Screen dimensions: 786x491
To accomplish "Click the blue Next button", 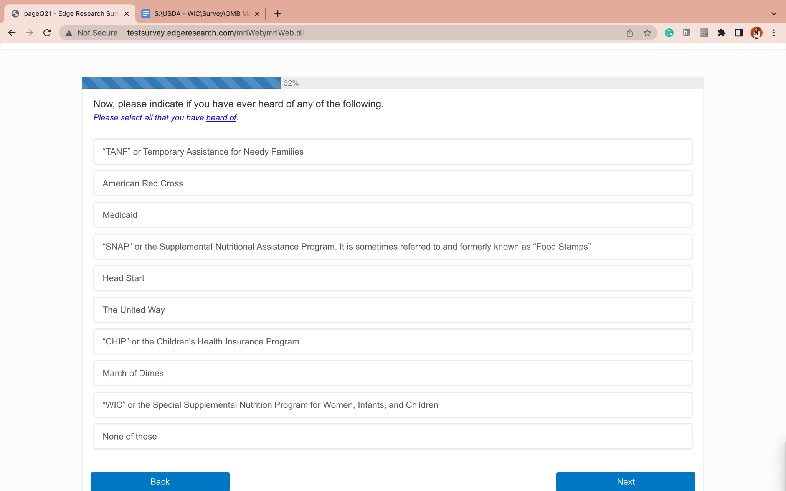I will [626, 481].
